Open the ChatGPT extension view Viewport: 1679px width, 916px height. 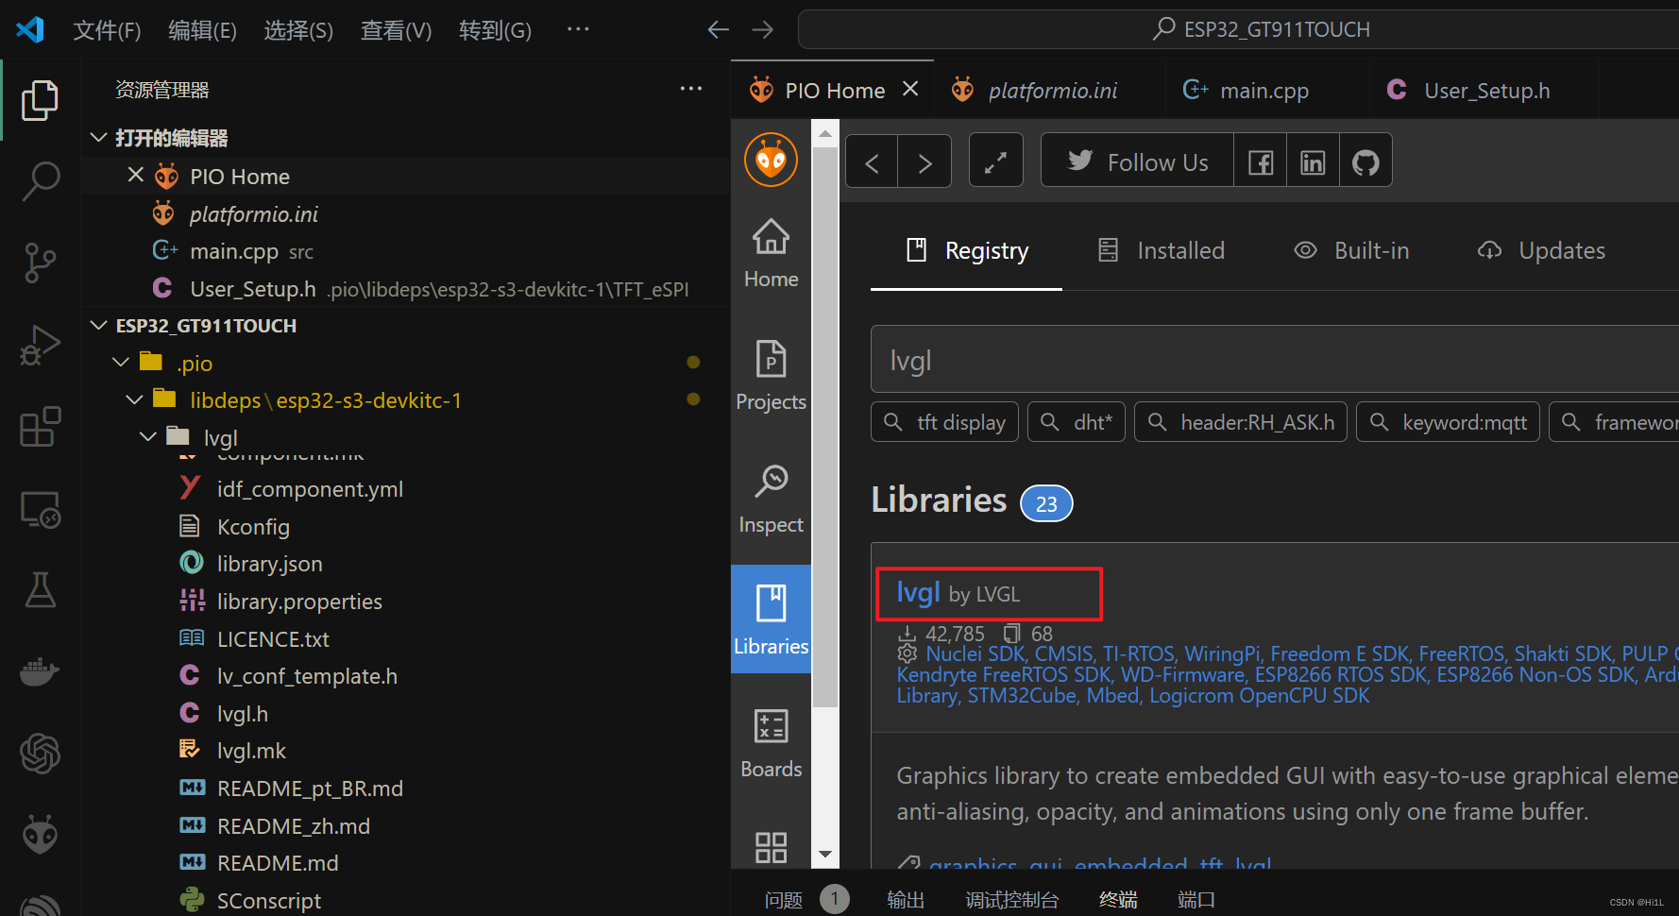pos(40,754)
